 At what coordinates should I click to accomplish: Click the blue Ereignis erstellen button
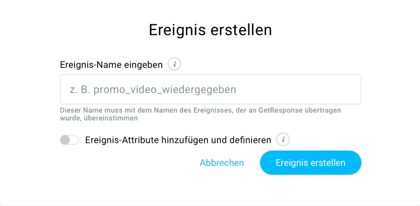click(x=310, y=163)
